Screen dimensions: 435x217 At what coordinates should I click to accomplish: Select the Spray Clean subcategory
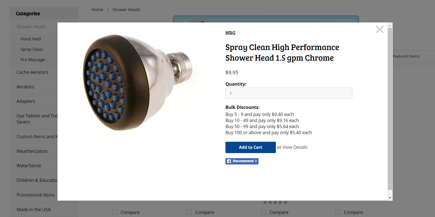(x=32, y=49)
